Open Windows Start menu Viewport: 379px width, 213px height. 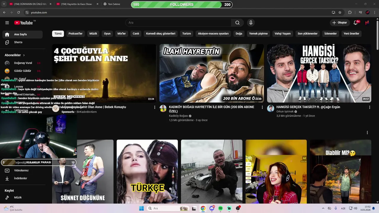[142, 208]
